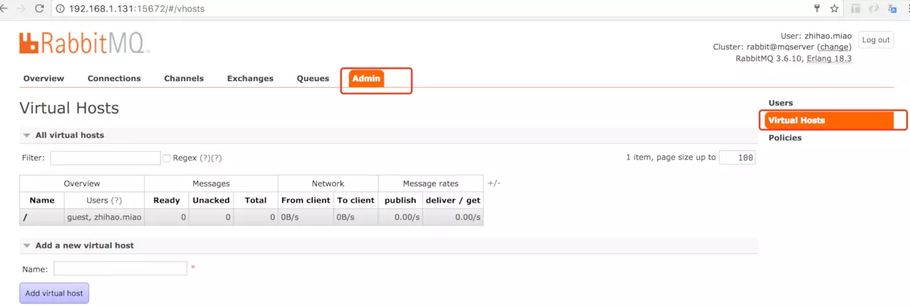
Task: Go to the Channels tab
Action: click(x=184, y=79)
